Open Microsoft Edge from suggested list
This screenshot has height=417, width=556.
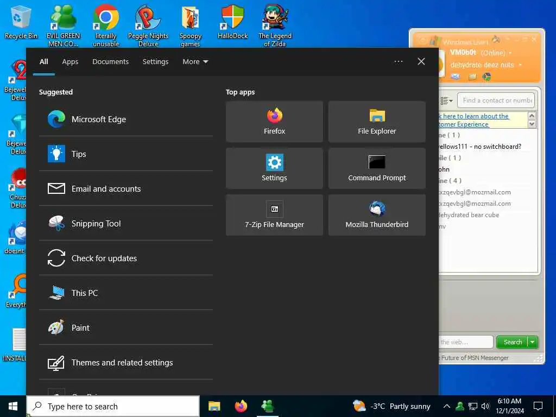pyautogui.click(x=126, y=119)
